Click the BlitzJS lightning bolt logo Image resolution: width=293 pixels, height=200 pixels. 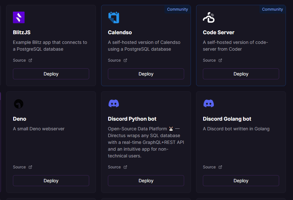18,17
